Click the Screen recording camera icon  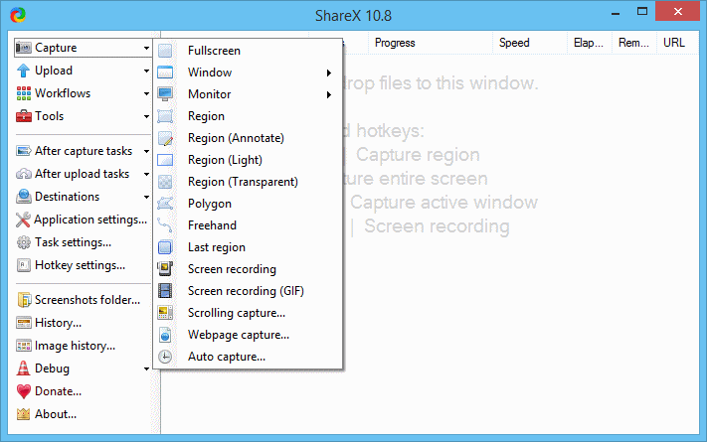pos(165,269)
